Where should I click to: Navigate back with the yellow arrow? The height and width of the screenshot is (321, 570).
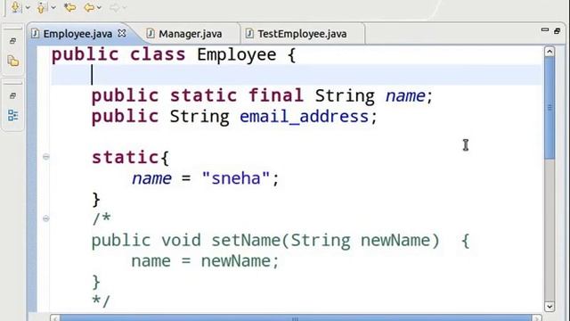point(89,7)
